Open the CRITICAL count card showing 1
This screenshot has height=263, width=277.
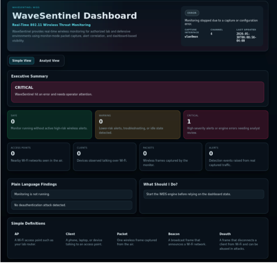tap(226, 125)
